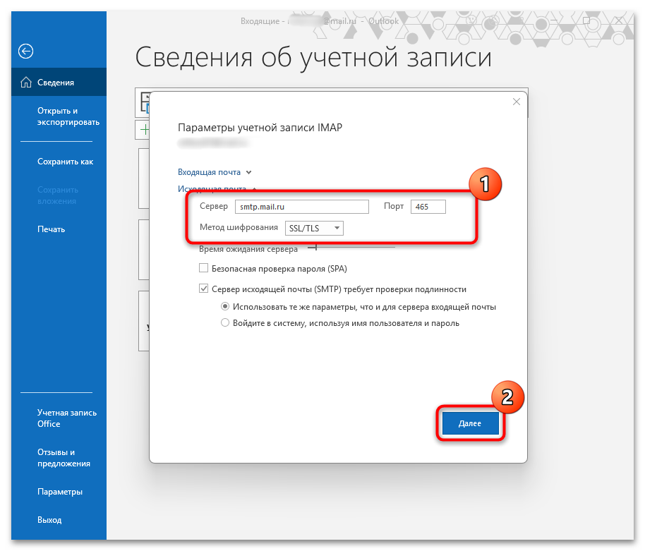This screenshot has width=645, height=551.
Task: Minimize the Outlook window
Action: click(x=554, y=20)
